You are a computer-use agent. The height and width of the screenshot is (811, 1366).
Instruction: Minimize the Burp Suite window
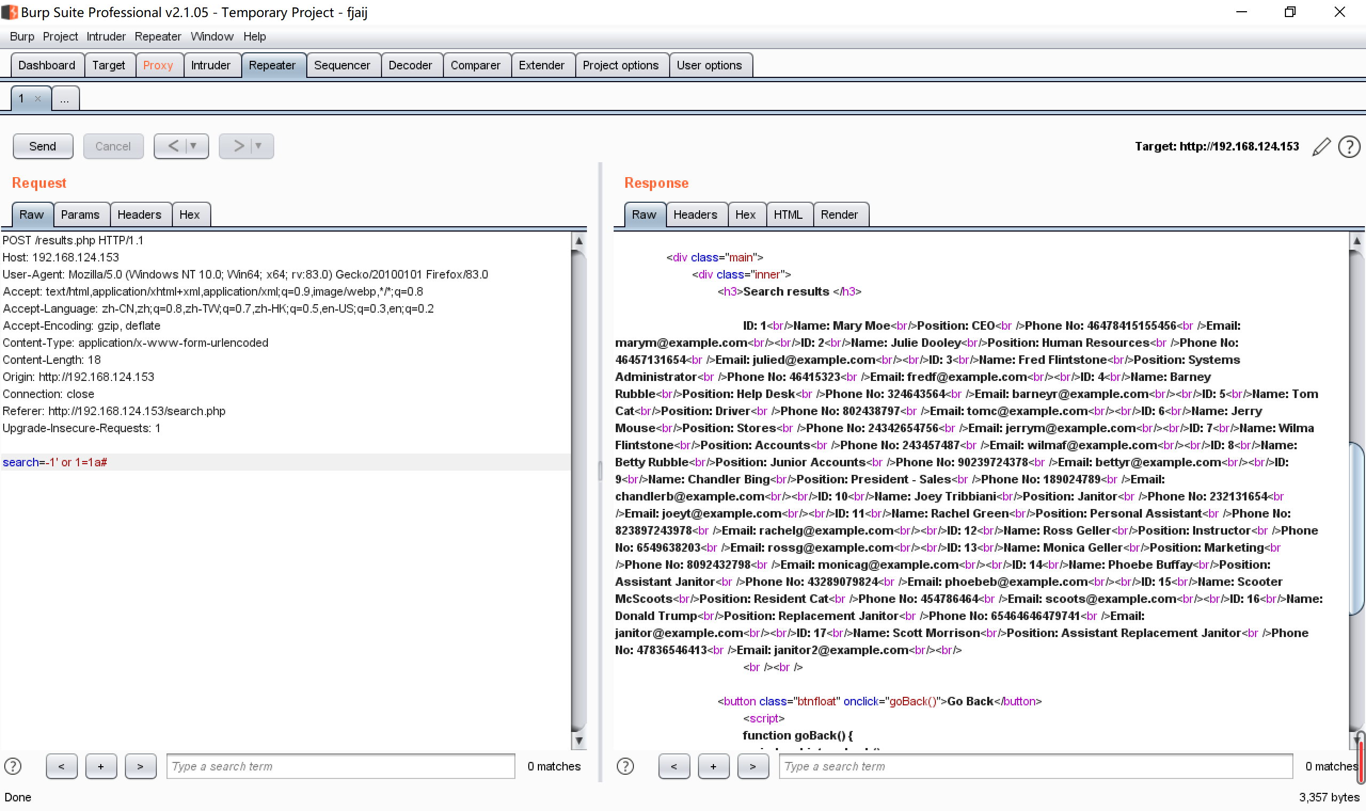pos(1242,12)
